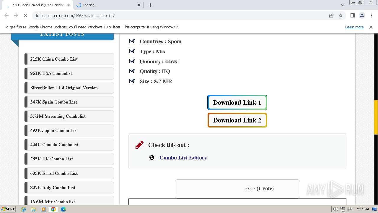Viewport: 378px width, 213px height.
Task: Switch to the 446K Spain Combolist tab
Action: tap(38, 5)
